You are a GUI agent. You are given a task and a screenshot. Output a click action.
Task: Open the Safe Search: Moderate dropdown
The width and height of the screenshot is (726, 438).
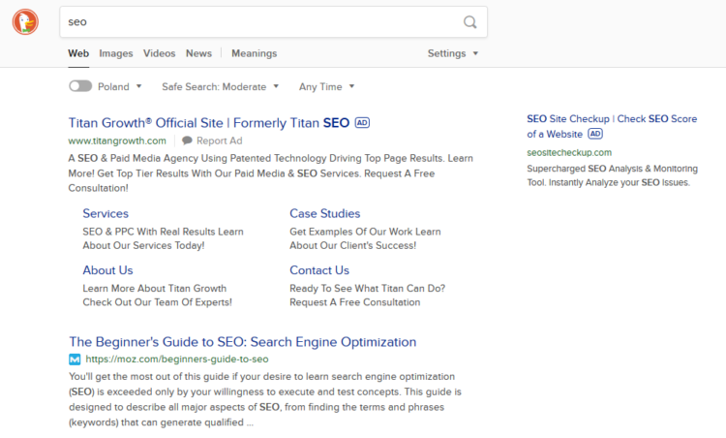[x=220, y=86]
